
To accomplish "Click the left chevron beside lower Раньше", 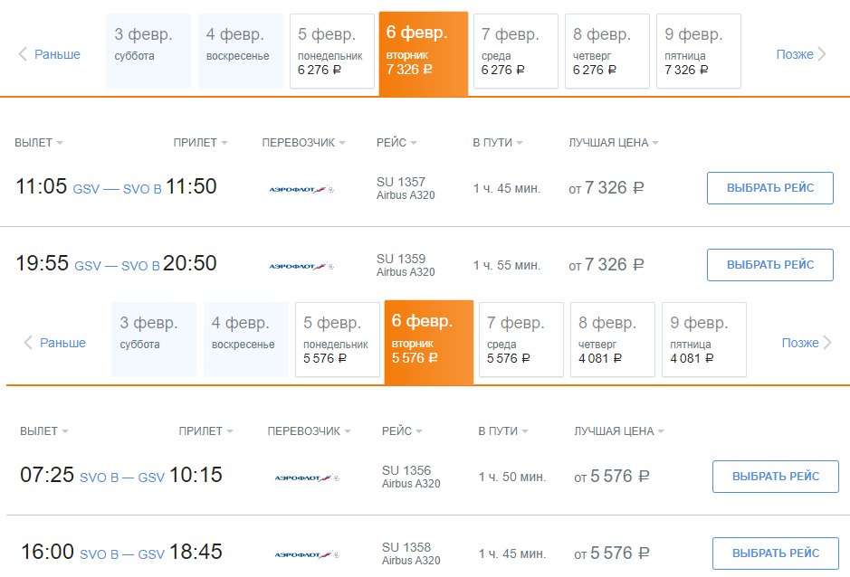I will coord(28,343).
